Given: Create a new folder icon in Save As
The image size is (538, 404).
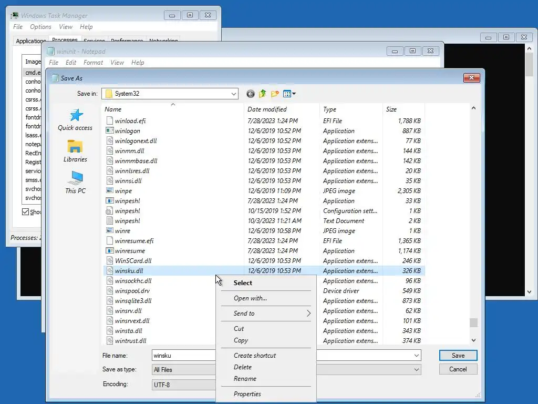Looking at the screenshot, I should 275,94.
